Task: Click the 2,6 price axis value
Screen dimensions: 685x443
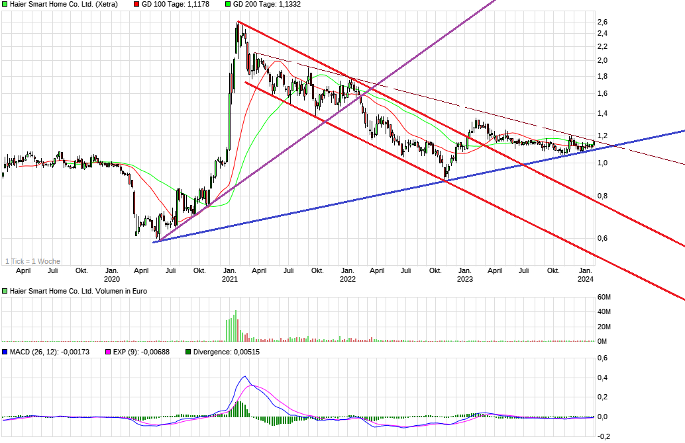Action: (602, 22)
